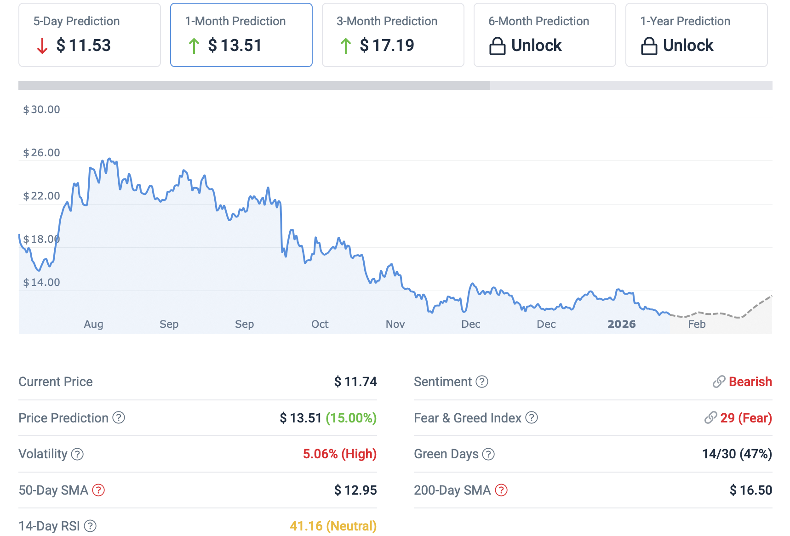Click help icon next to Sentiment
Viewport: 790px width, 536px height.
point(481,382)
